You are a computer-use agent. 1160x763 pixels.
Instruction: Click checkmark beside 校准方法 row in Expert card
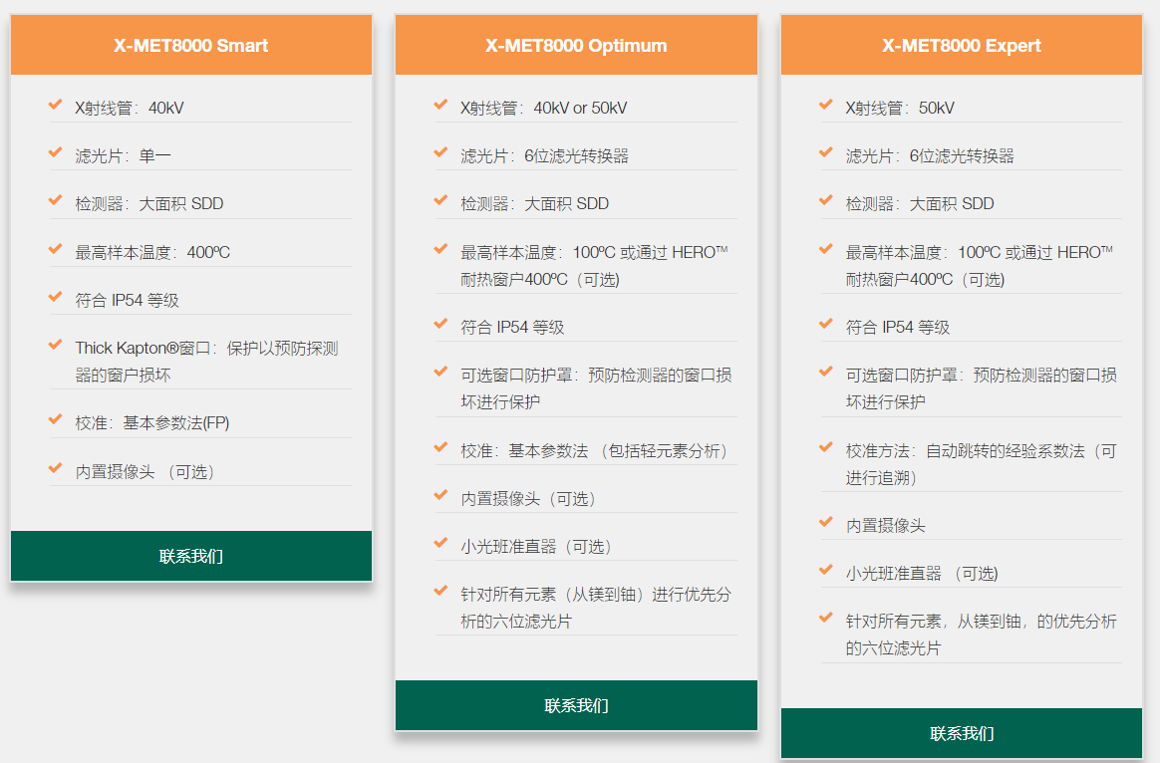(x=826, y=448)
